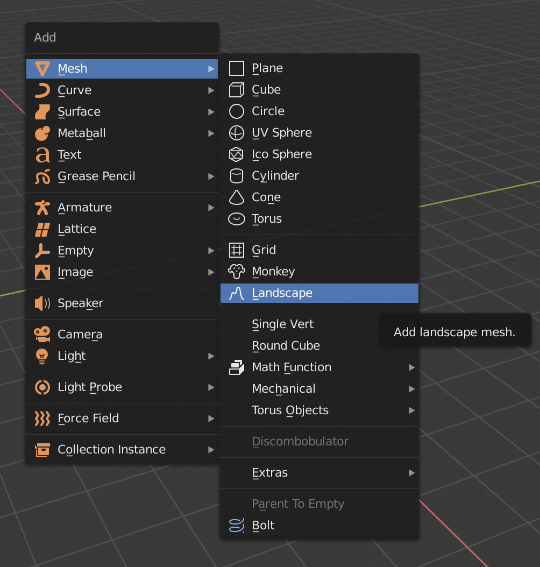Expand the Curve submenu arrow
The width and height of the screenshot is (540, 567).
click(x=211, y=90)
